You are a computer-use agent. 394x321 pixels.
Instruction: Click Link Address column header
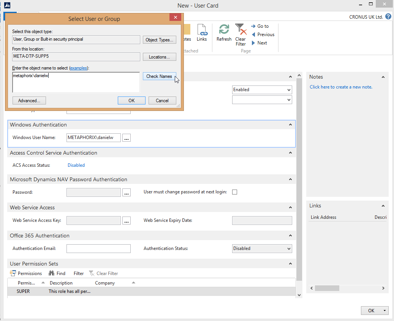click(323, 217)
